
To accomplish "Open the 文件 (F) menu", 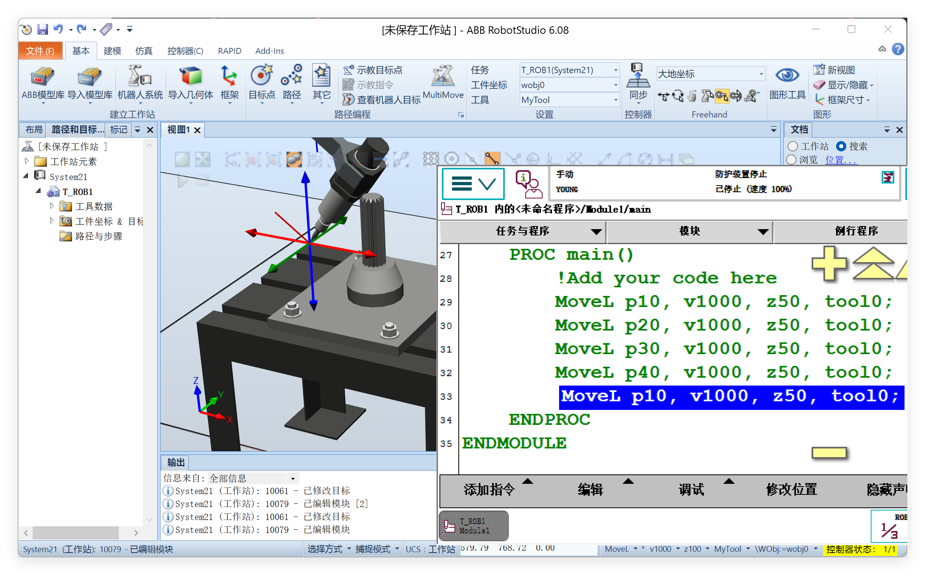I will click(x=40, y=51).
